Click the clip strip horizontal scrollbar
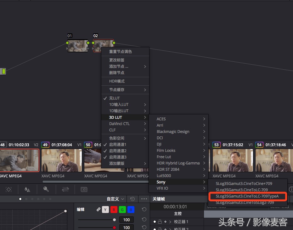Screen dimensions: 293x230 [x=95, y=181]
